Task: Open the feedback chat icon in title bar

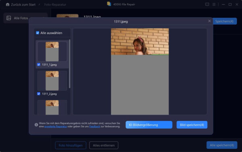Action: tap(207, 4)
